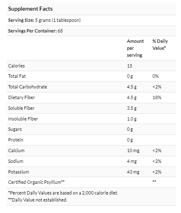Click the Calories amount 15
The width and height of the screenshot is (181, 213).
(x=129, y=66)
